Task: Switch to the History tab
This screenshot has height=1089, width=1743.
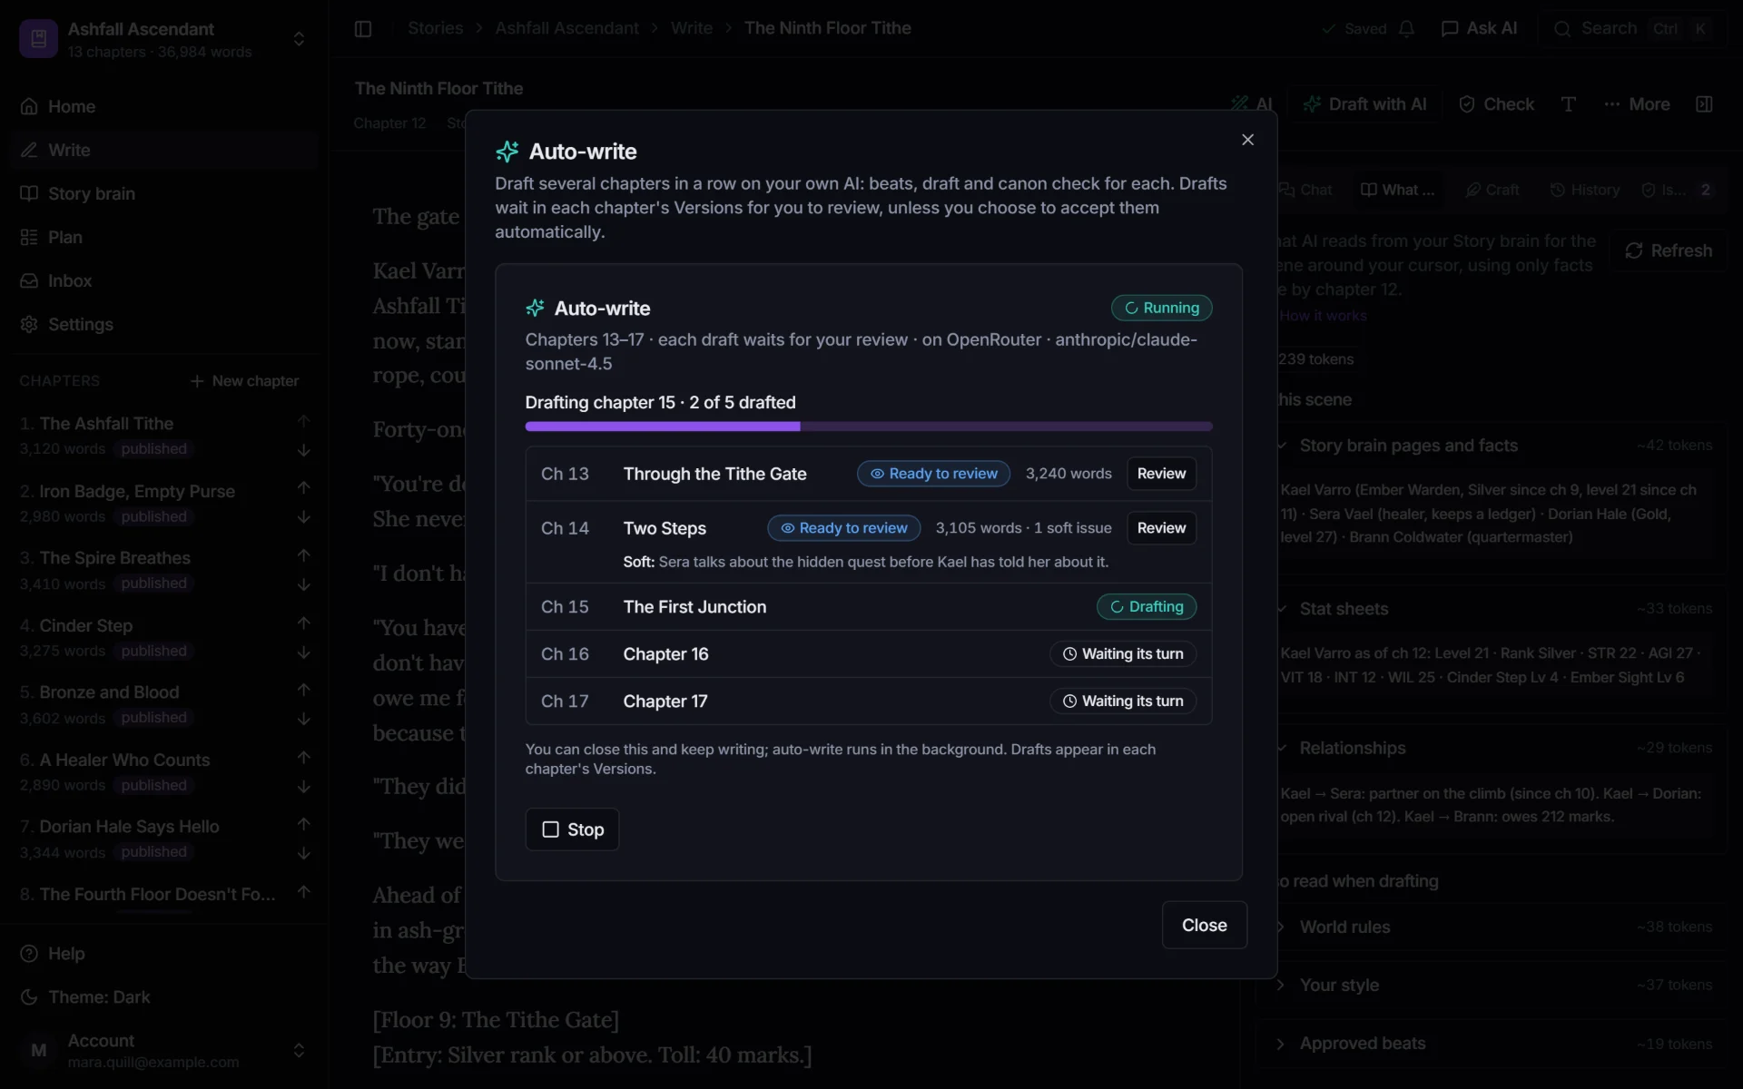Action: pos(1584,190)
